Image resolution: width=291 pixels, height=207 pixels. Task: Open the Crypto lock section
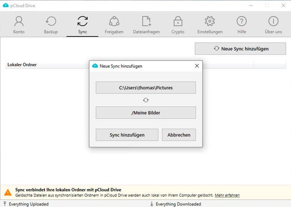coord(178,25)
